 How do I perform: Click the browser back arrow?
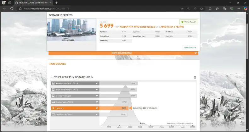[4, 8]
